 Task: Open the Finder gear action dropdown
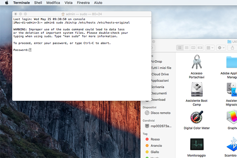pos(221,48)
